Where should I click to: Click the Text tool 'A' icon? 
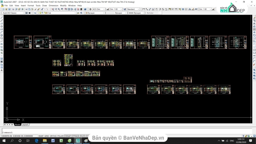pos(2,70)
